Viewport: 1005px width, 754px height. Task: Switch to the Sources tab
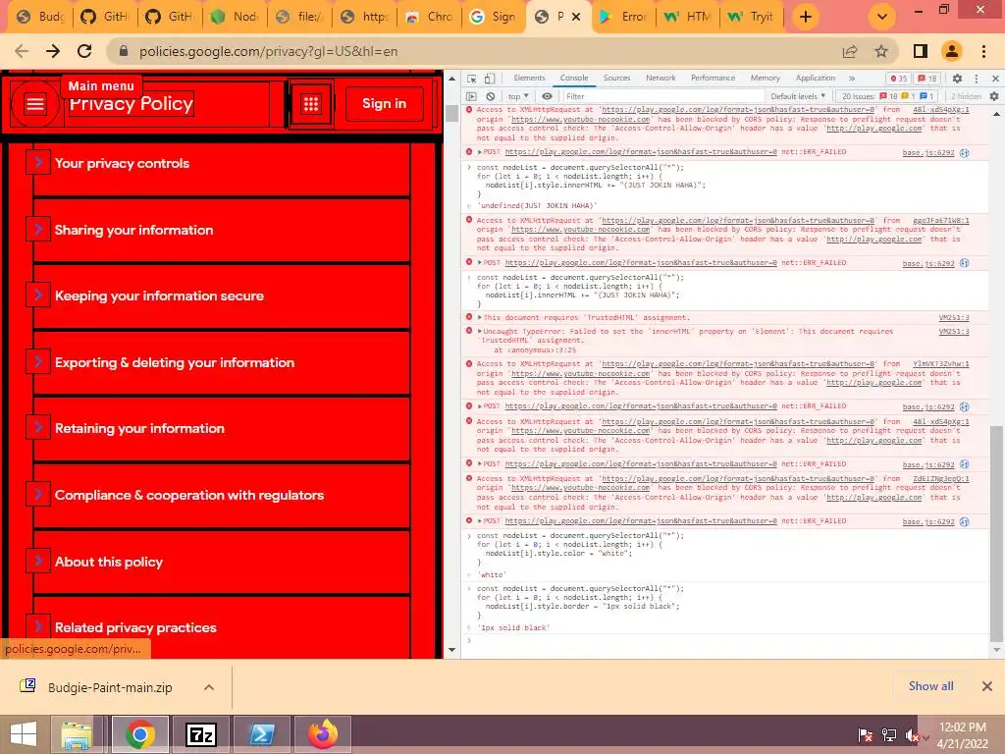pos(616,78)
